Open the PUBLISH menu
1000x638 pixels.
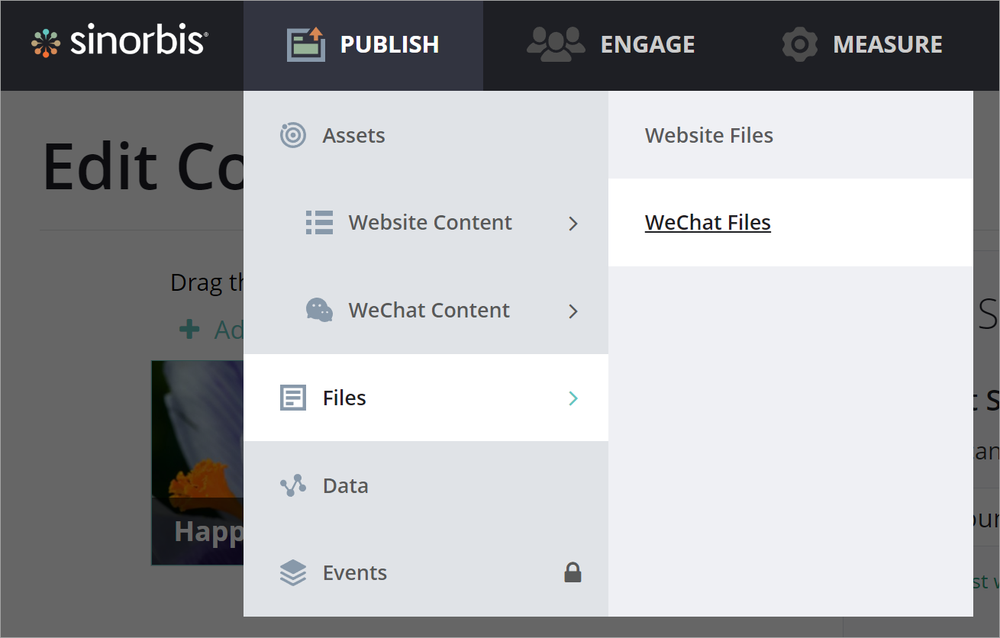[x=389, y=44]
